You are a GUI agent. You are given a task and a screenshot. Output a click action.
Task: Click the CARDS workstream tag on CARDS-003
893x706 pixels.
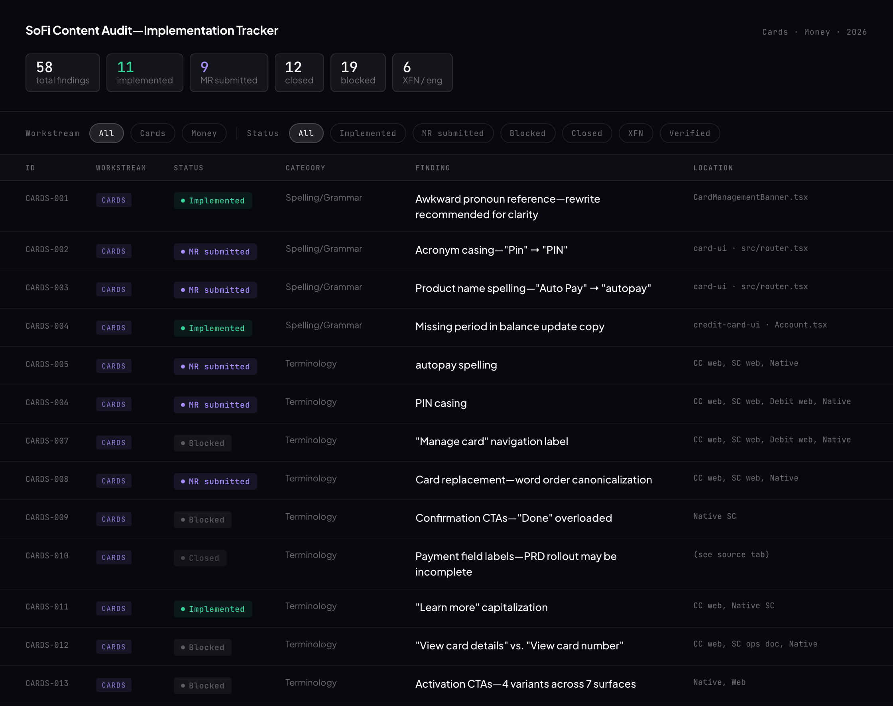[114, 290]
